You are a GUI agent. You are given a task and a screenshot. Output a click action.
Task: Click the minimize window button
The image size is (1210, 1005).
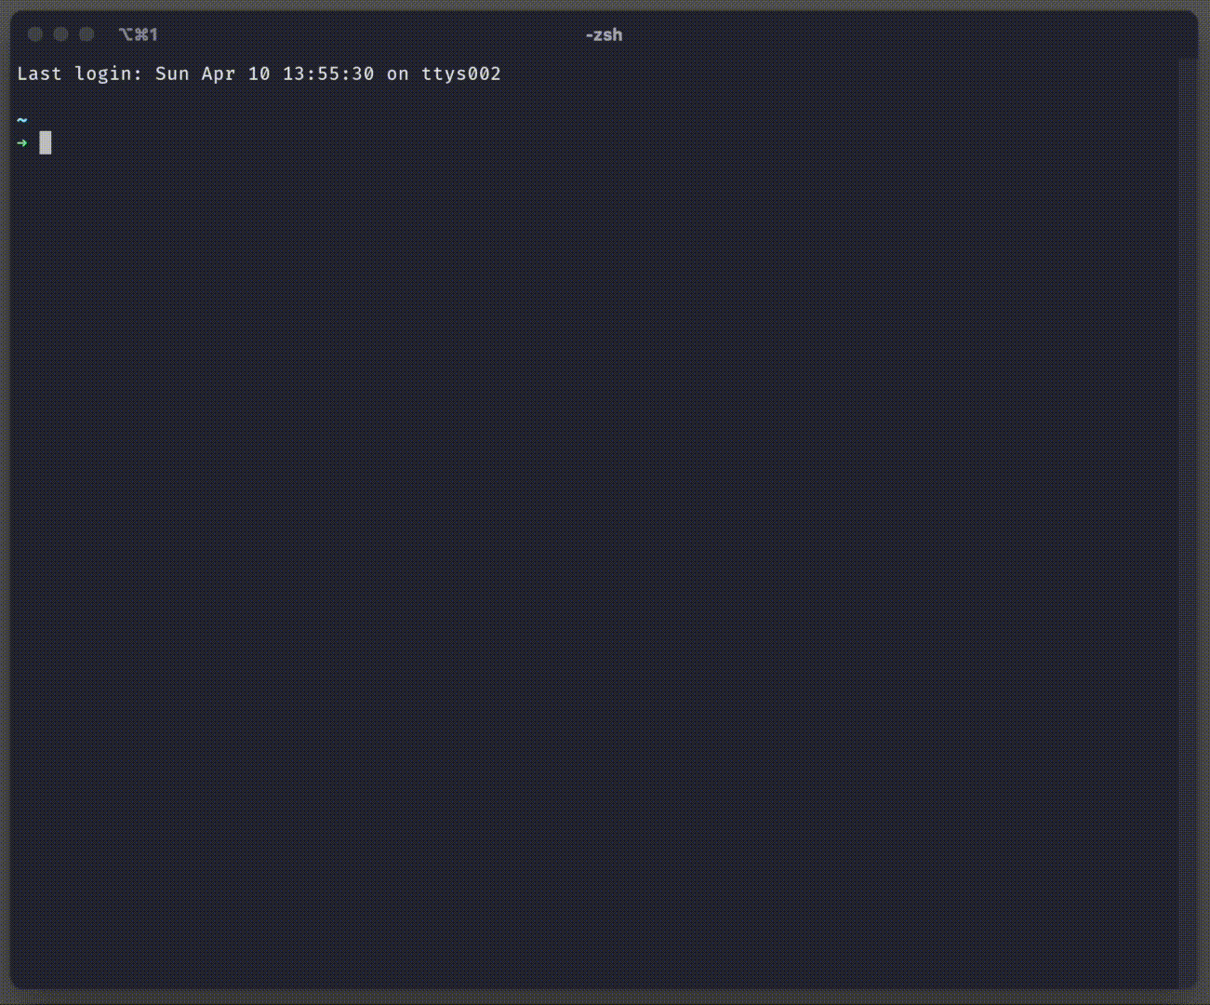[61, 34]
